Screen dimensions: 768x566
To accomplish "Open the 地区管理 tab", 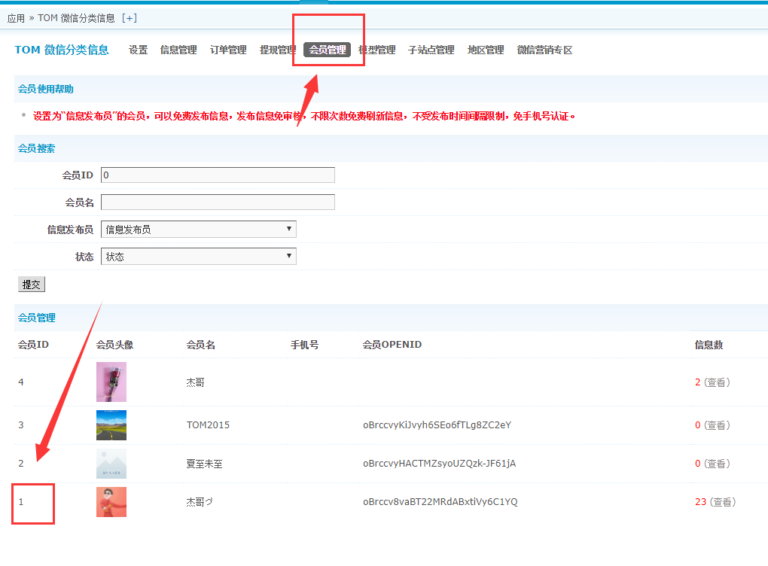I will pos(486,50).
